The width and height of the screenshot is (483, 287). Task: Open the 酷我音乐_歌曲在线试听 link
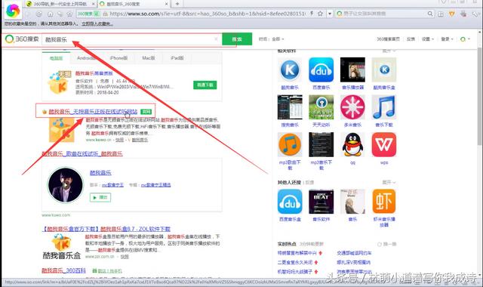[x=82, y=153]
